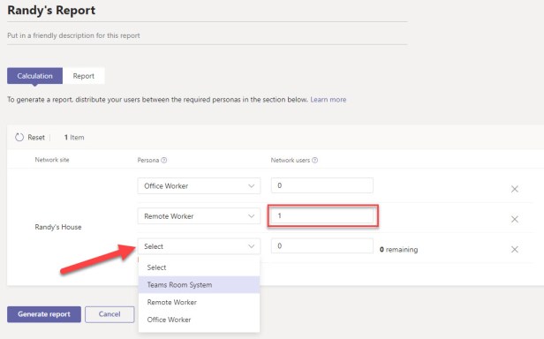Choose the Select placeholder option in list

pos(199,267)
